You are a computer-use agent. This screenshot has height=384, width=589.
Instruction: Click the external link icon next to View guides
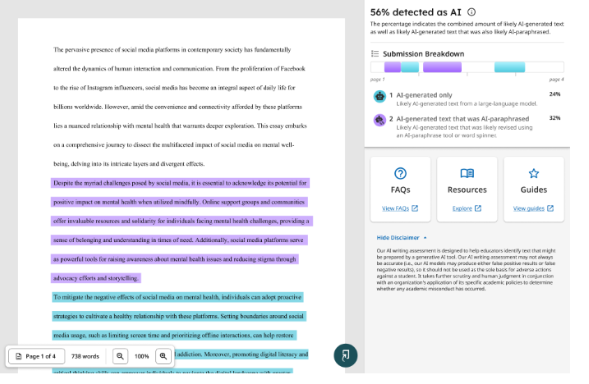point(550,208)
